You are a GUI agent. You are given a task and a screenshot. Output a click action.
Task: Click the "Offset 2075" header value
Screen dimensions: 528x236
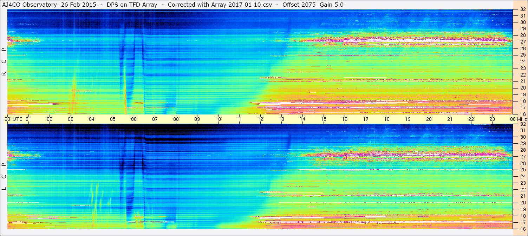click(x=299, y=5)
